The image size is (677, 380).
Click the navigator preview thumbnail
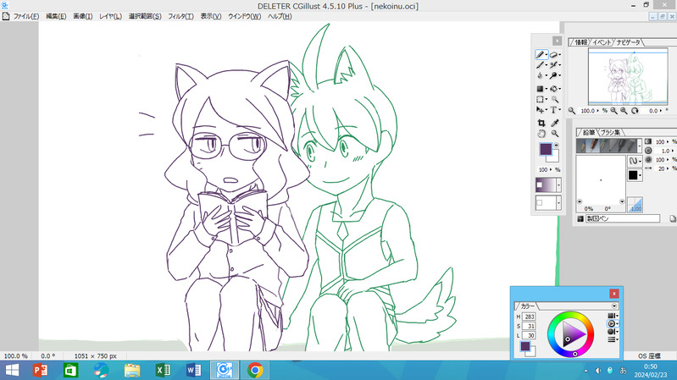(628, 76)
